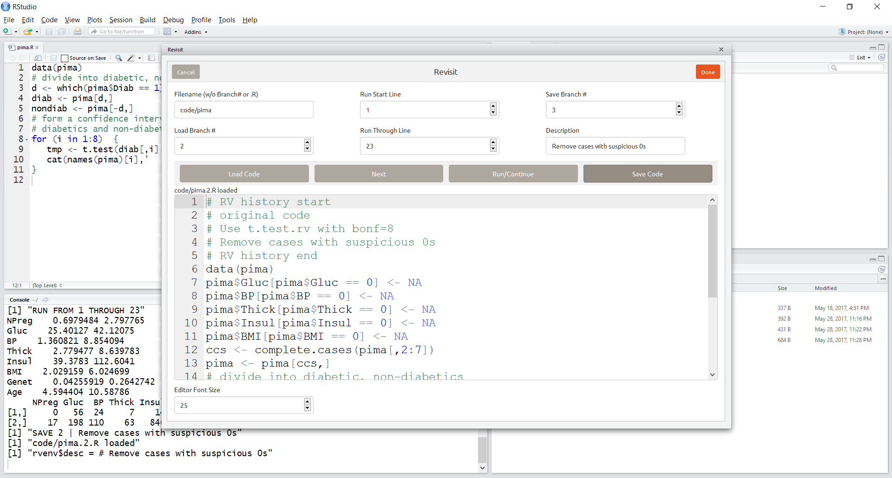The image size is (892, 478).
Task: Click the code editor vertical scrollbar thumb
Action: tap(712, 251)
